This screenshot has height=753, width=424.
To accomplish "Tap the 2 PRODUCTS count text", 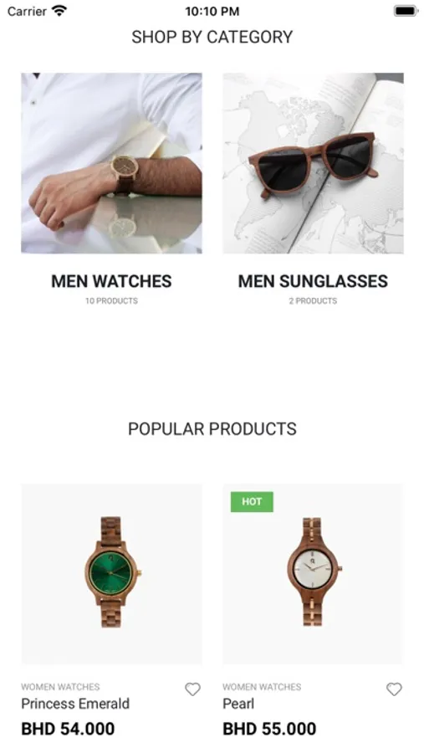I will tap(313, 300).
